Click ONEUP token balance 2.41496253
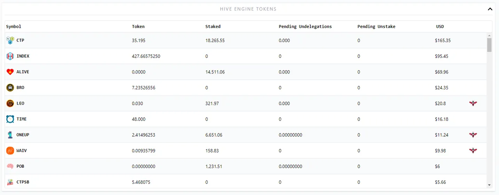 coord(143,135)
